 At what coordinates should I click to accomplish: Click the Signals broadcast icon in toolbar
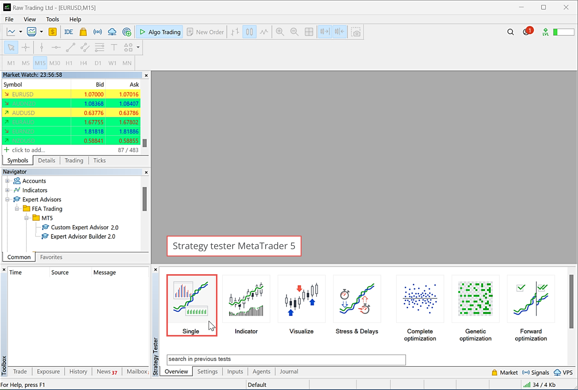click(x=98, y=32)
